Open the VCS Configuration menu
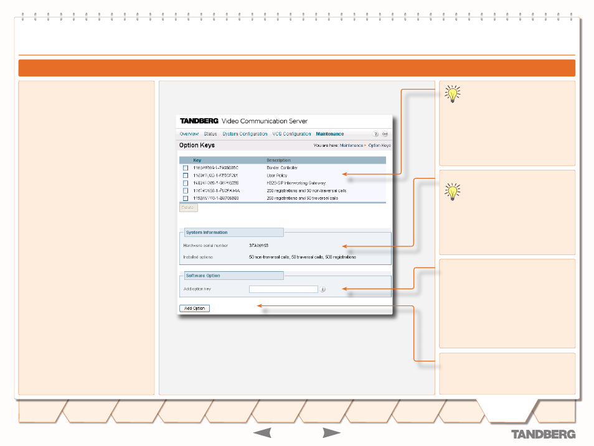The width and height of the screenshot is (594, 446). (291, 134)
